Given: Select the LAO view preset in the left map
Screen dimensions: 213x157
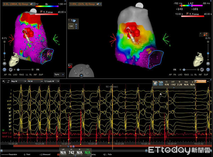Looking at the screenshot, I should click(15, 74).
